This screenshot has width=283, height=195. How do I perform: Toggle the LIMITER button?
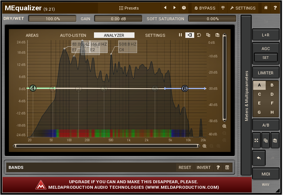pos(265,73)
